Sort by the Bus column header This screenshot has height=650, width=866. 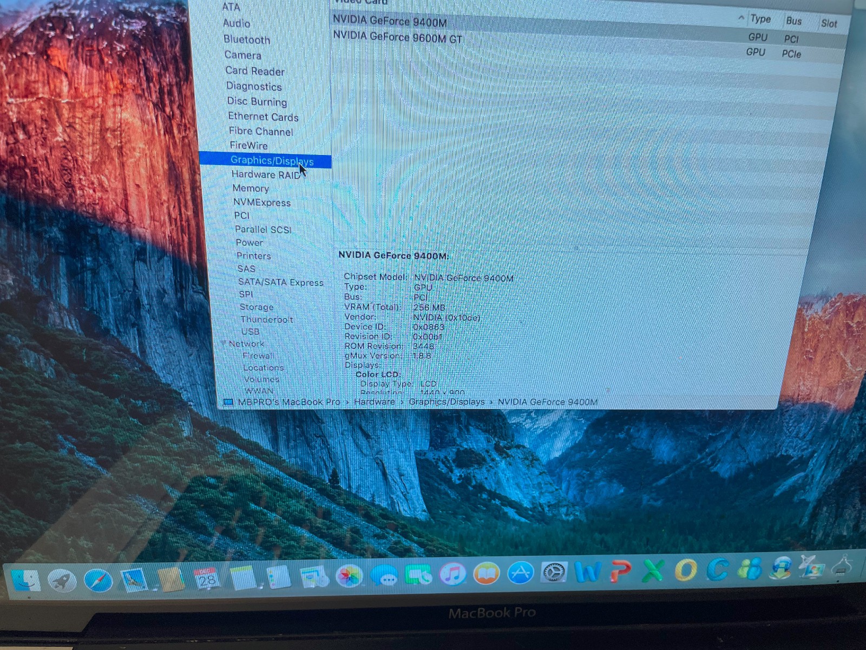[x=794, y=21]
